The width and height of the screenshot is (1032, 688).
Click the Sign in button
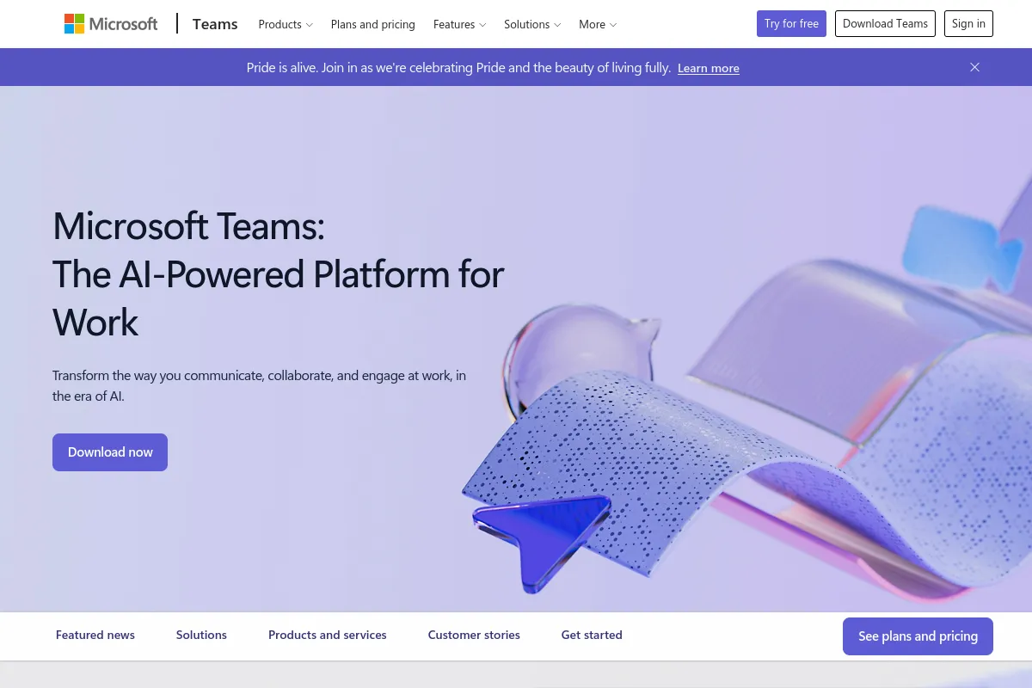[968, 23]
